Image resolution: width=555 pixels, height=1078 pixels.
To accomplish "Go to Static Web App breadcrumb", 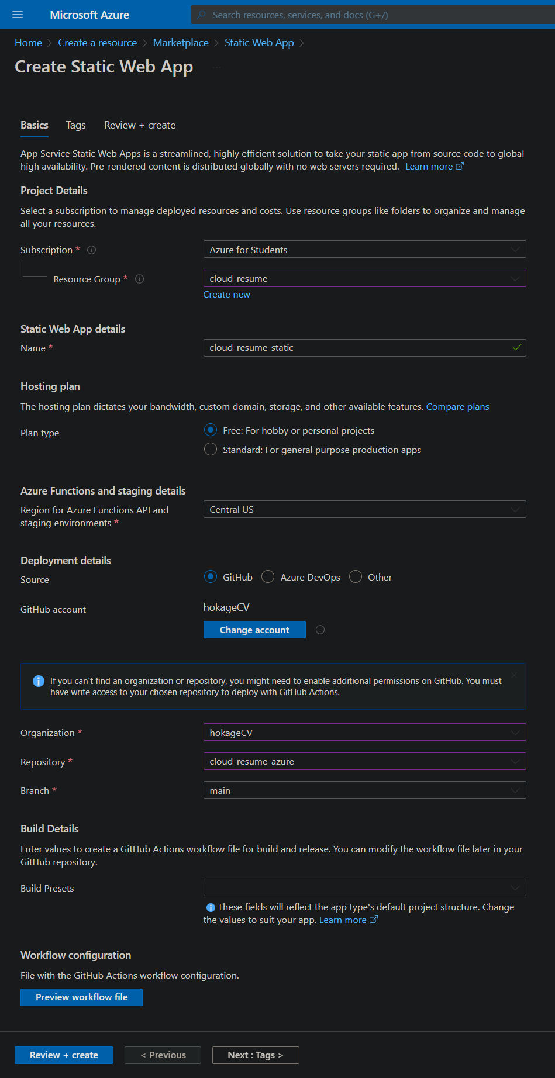I will [x=259, y=43].
